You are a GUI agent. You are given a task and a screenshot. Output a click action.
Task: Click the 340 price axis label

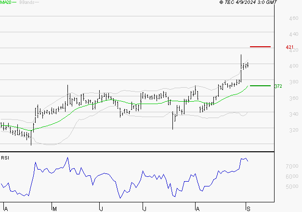click(293, 114)
